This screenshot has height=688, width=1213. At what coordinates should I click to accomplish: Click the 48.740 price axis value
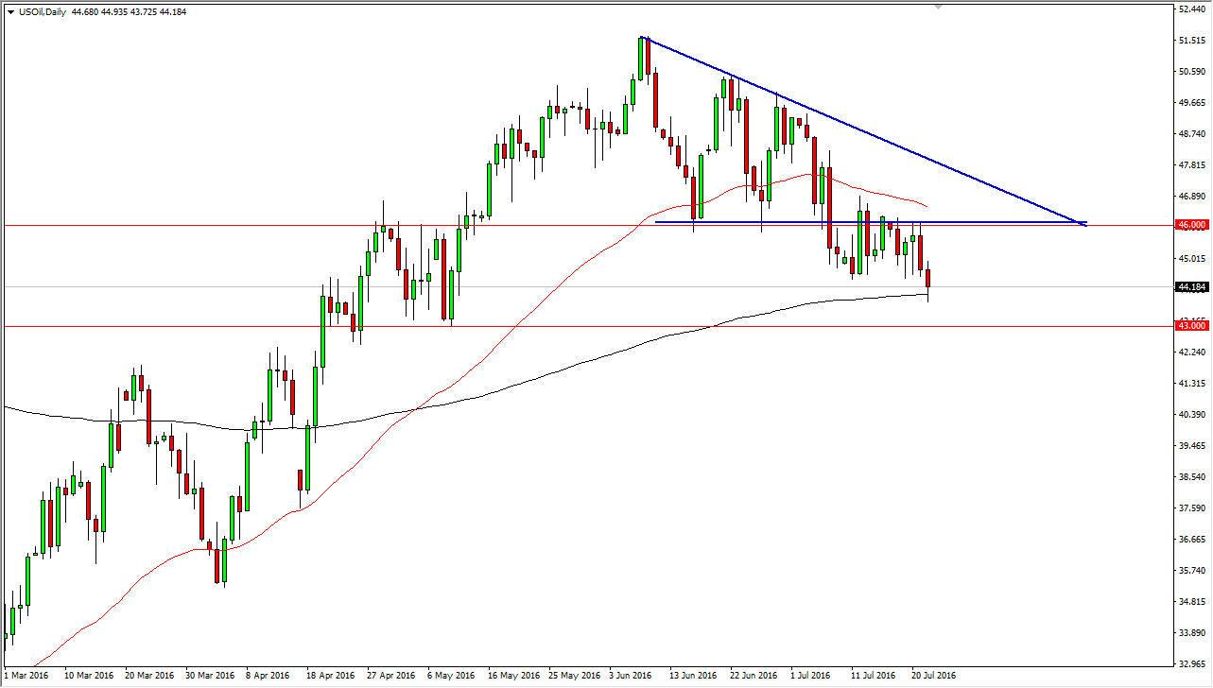point(1190,133)
